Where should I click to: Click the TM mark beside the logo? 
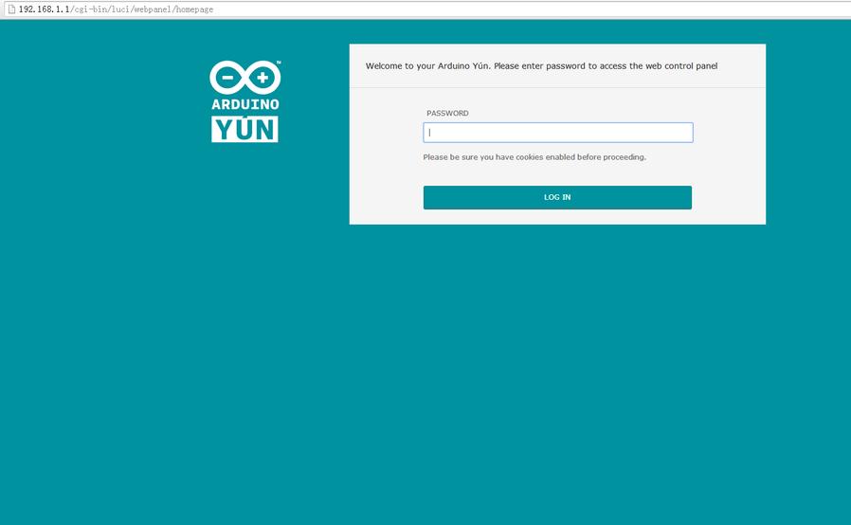click(x=278, y=63)
